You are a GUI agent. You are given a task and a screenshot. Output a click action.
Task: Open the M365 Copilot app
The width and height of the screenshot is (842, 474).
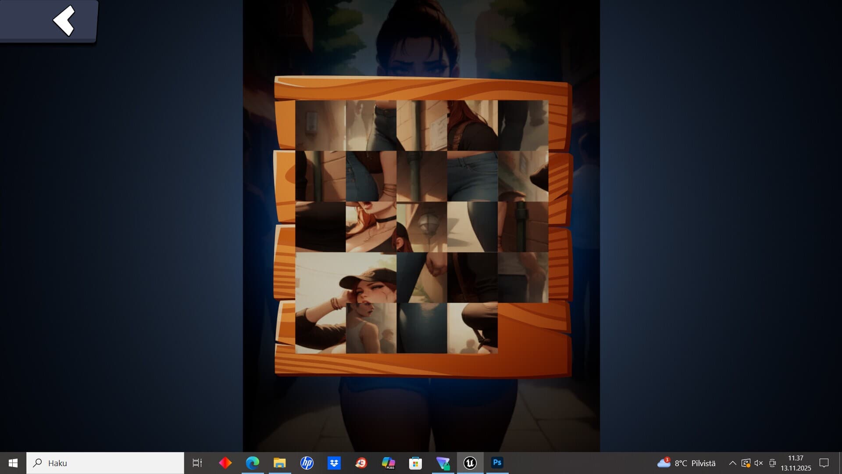coord(389,463)
